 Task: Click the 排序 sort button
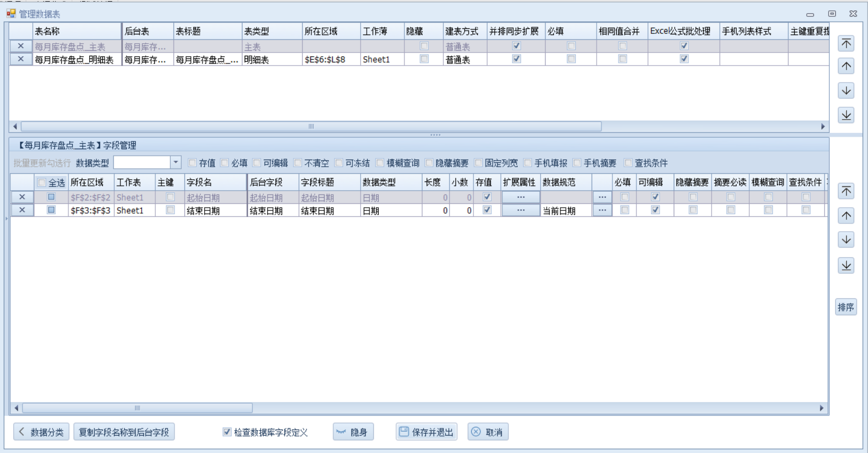[846, 307]
